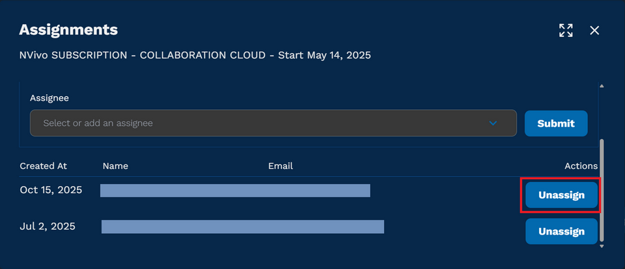Click the Created At column header
This screenshot has width=625, height=269.
click(x=43, y=166)
